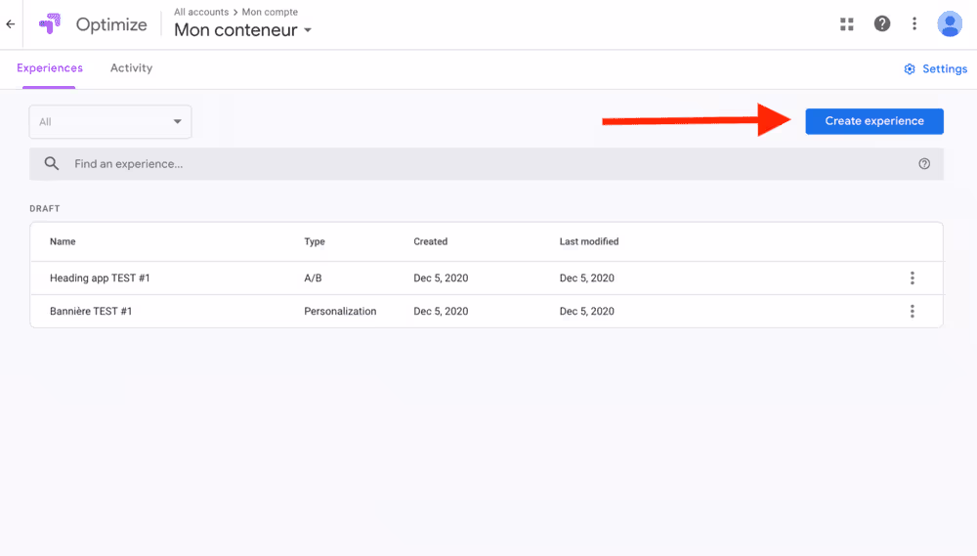Open options menu for Heading app TEST #1
The height and width of the screenshot is (556, 977).
point(913,278)
